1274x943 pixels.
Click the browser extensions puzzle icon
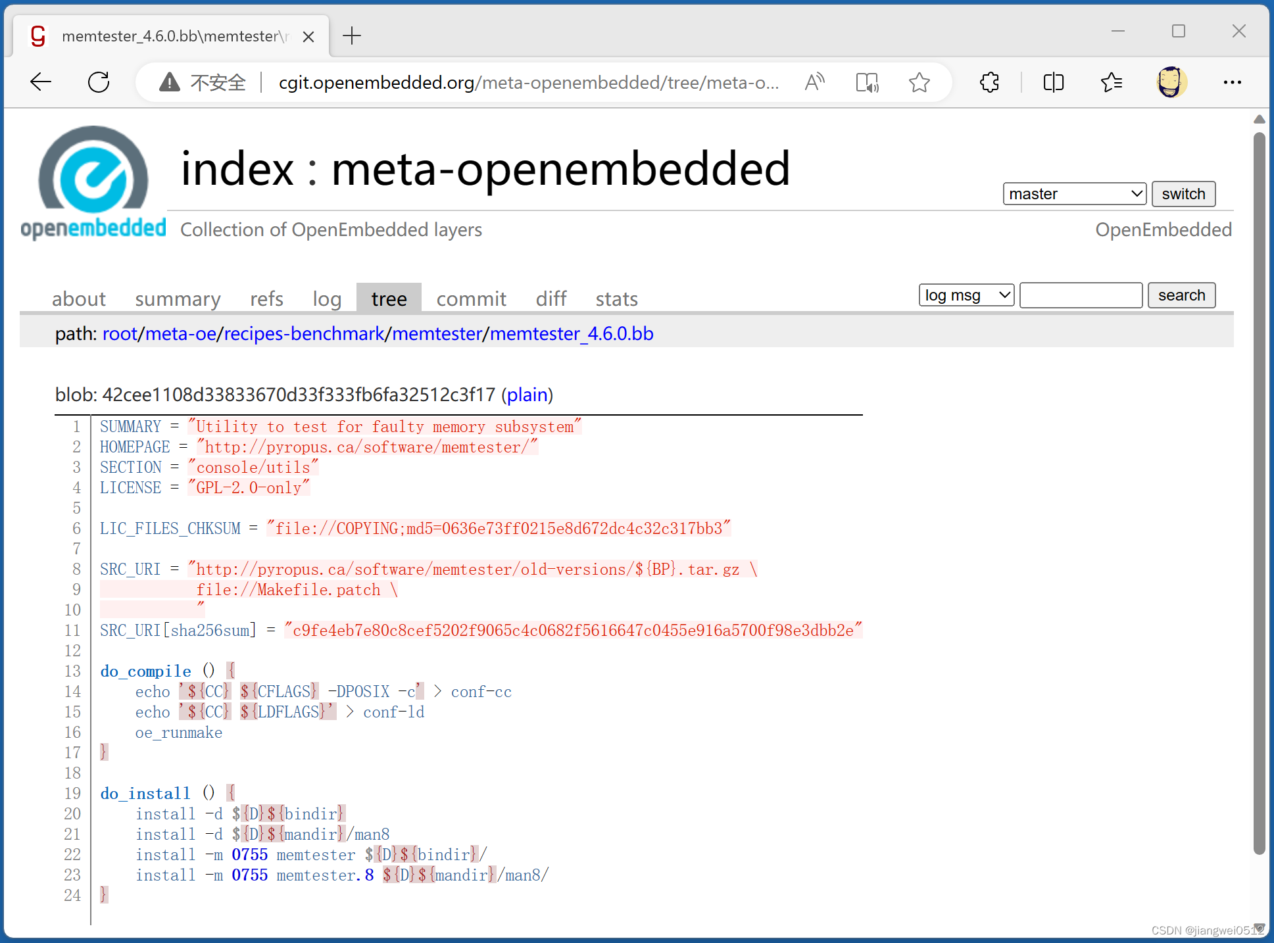(992, 82)
